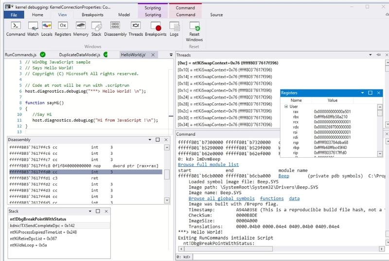Image resolution: width=389 pixels, height=261 pixels.
Task: Select thread [0x24] in Threads list
Action: (225, 97)
